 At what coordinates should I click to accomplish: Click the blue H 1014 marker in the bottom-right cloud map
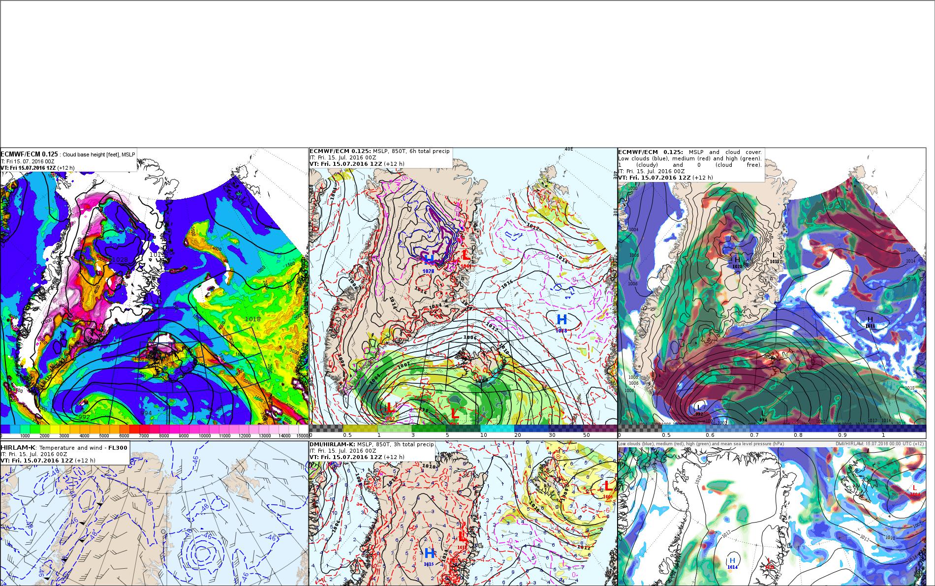[x=732, y=563]
